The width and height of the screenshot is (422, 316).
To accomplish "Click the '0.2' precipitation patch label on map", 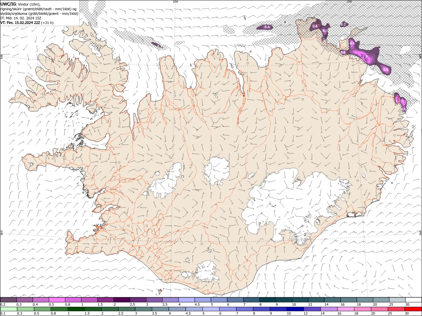I will pos(343,24).
